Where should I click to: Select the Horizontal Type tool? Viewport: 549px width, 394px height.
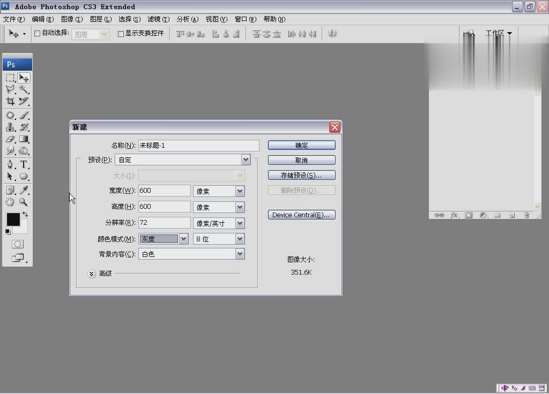(24, 164)
